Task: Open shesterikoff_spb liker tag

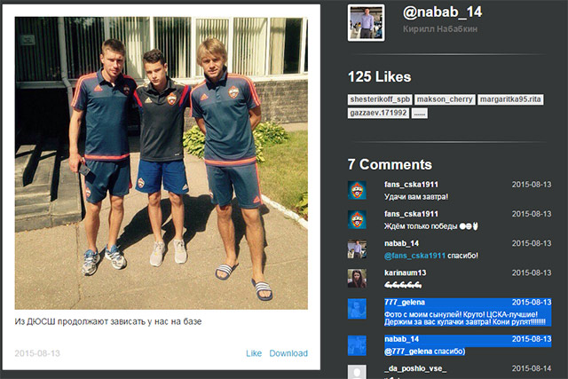Action: (x=380, y=99)
